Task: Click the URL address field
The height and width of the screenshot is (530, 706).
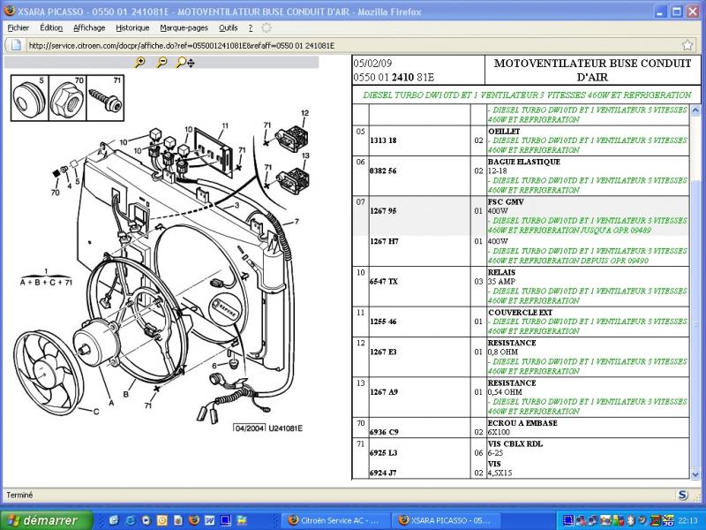Action: point(351,45)
